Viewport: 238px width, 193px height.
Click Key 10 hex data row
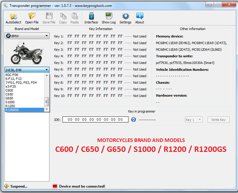(95, 96)
